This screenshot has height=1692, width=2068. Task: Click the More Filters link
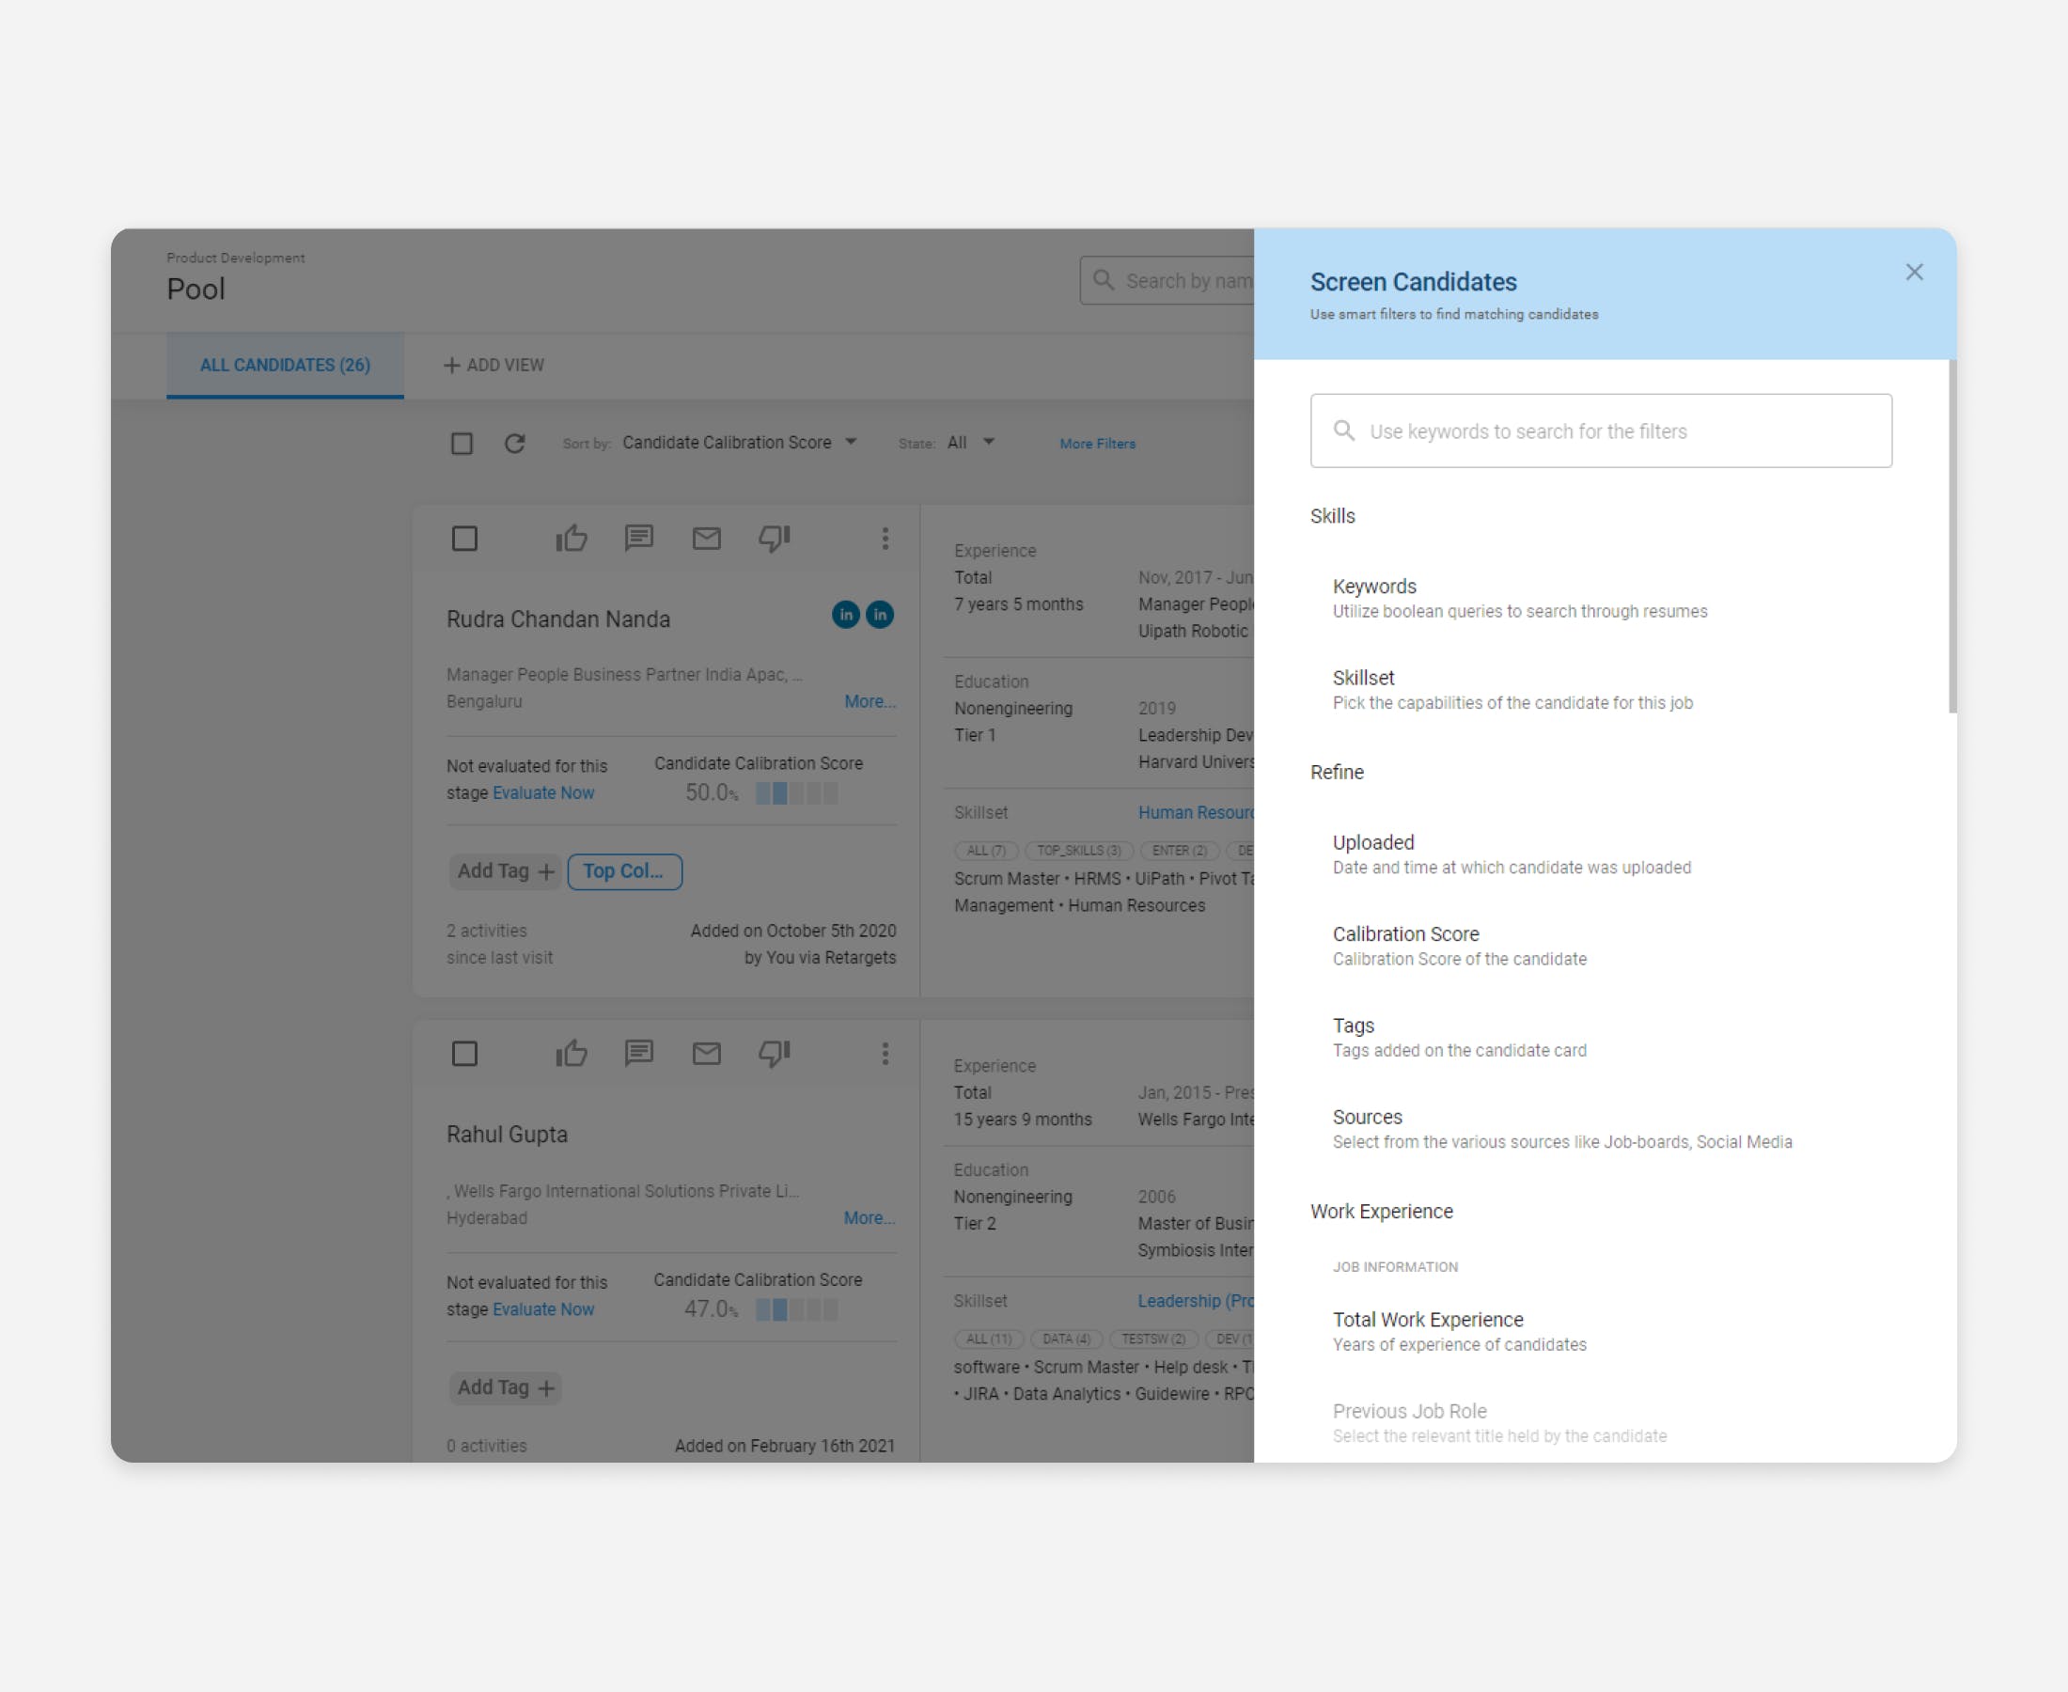(x=1097, y=444)
